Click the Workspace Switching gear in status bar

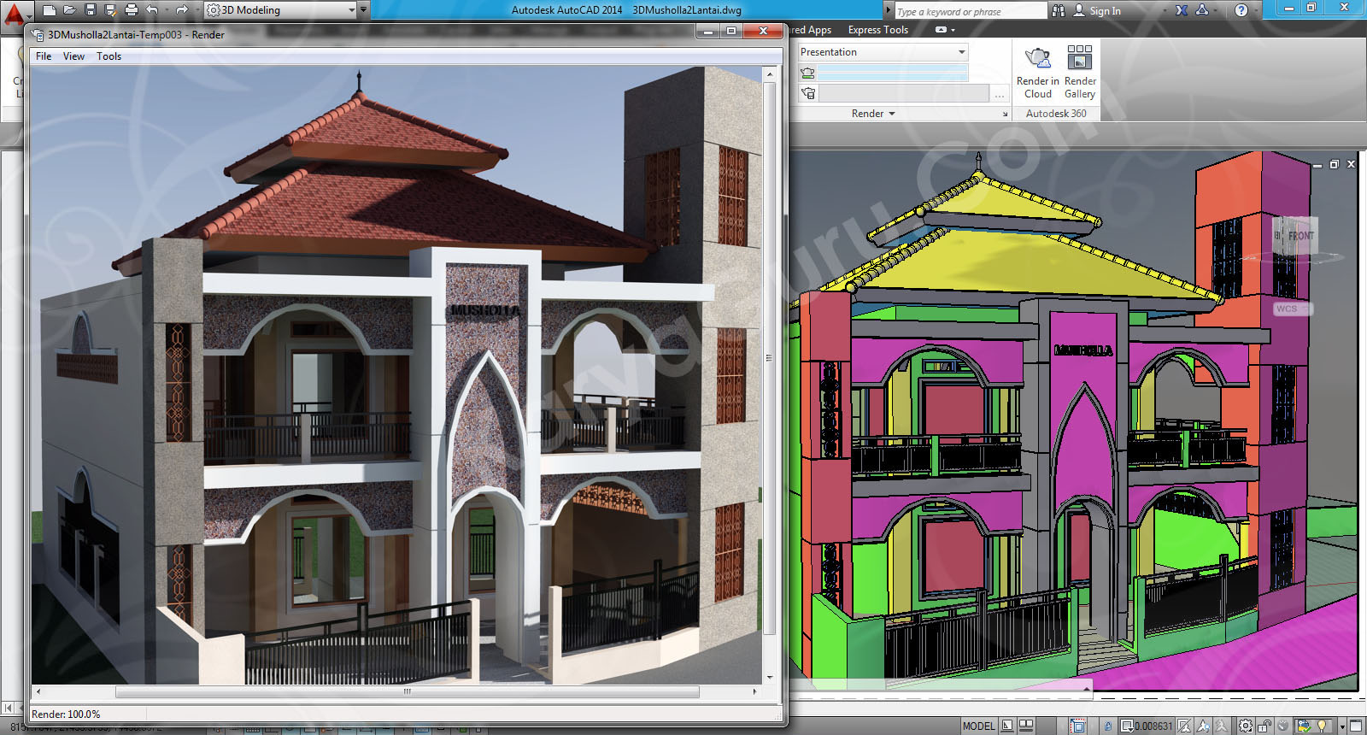[x=1246, y=726]
